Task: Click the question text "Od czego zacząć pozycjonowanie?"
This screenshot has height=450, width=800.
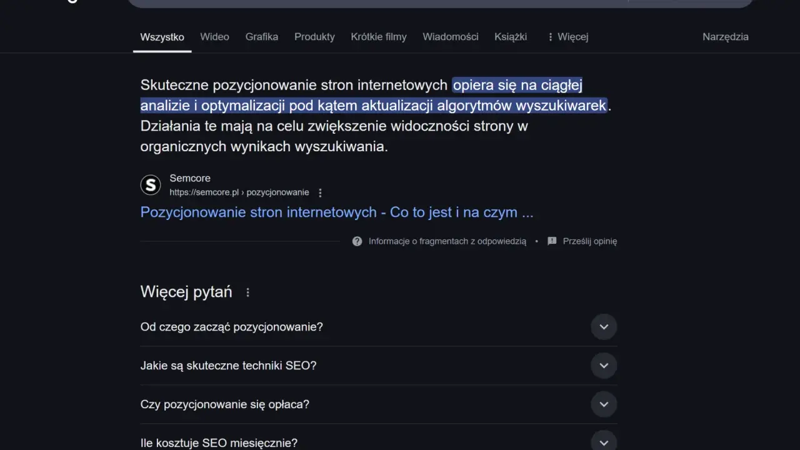Action: 232,327
